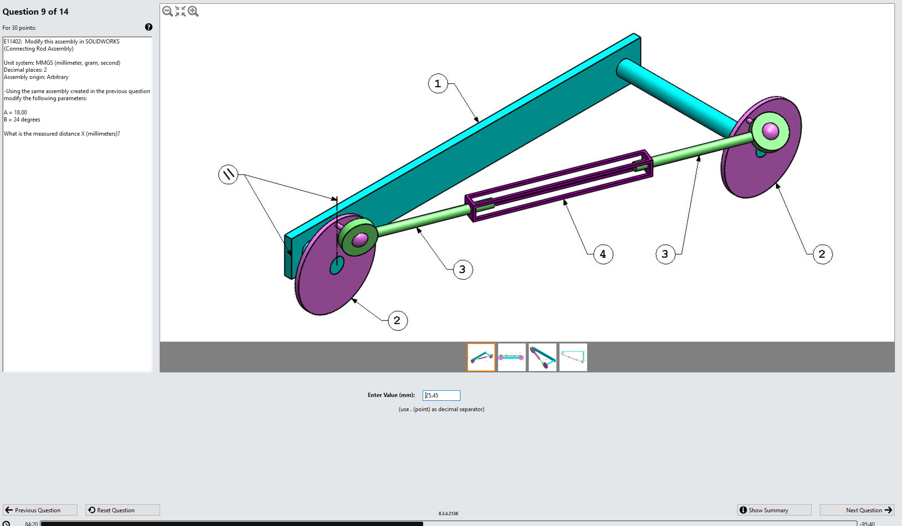Click the right arrow on Next Question
The width and height of the screenshot is (902, 526).
pos(888,510)
